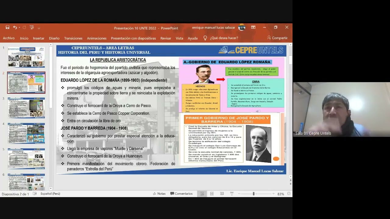The width and height of the screenshot is (390, 219).
Task: Switch to Slide Sorter view icon
Action: pyautogui.click(x=212, y=194)
